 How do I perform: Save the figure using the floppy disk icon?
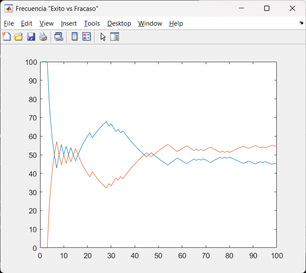(x=31, y=37)
